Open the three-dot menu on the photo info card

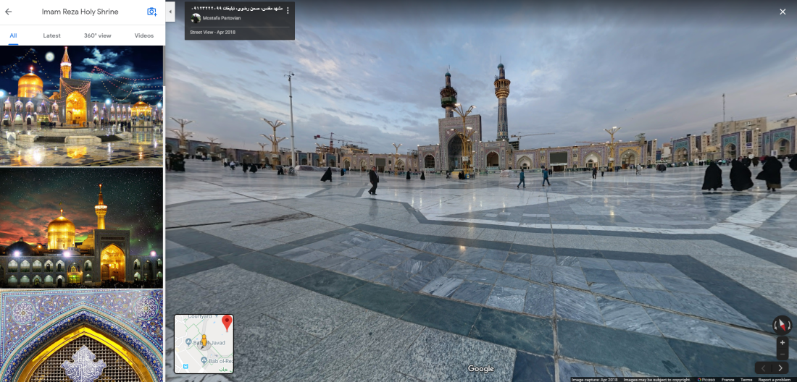pos(288,10)
